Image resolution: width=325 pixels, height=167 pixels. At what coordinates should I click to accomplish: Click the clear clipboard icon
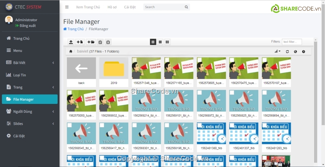[108, 42]
